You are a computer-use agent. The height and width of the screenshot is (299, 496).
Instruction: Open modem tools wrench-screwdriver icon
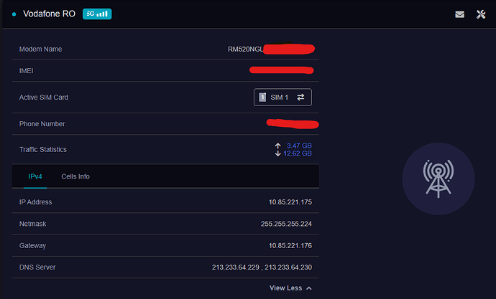coord(481,14)
